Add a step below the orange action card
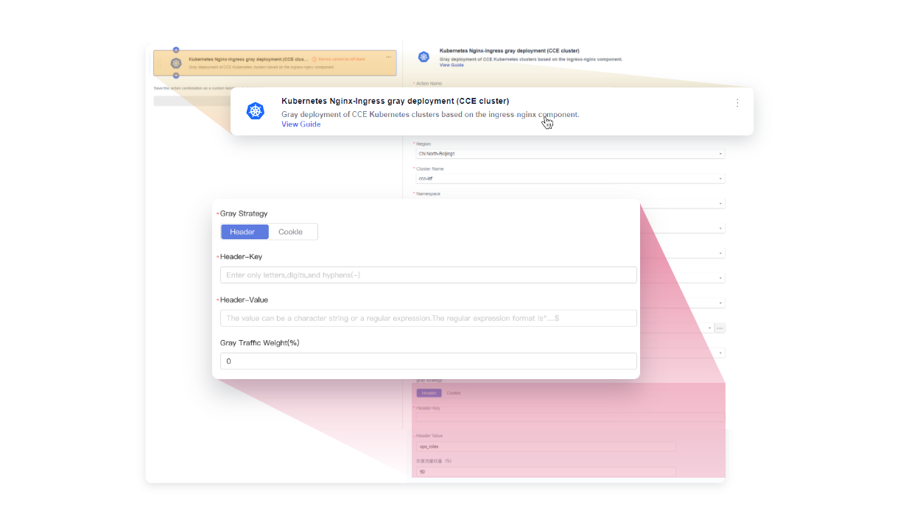Image resolution: width=906 pixels, height=530 pixels. point(176,76)
